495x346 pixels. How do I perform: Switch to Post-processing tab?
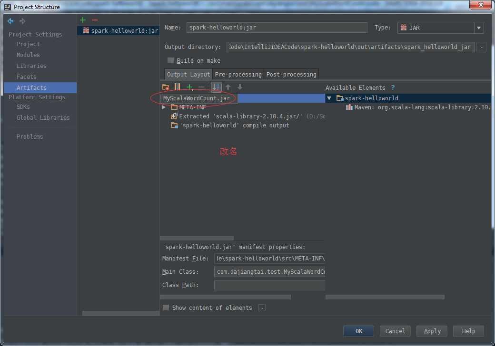tap(291, 74)
